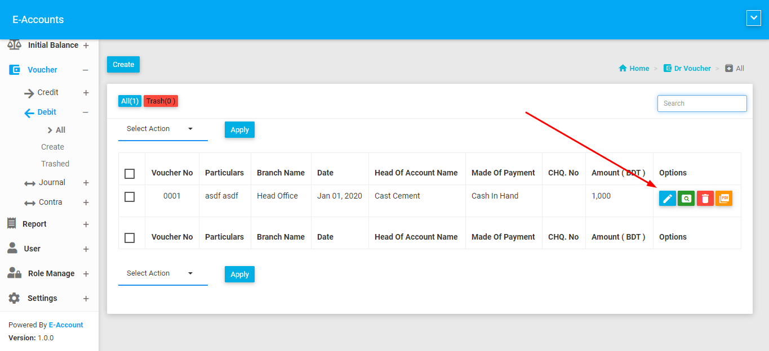Click the red trash delete icon
This screenshot has width=769, height=351.
[705, 199]
